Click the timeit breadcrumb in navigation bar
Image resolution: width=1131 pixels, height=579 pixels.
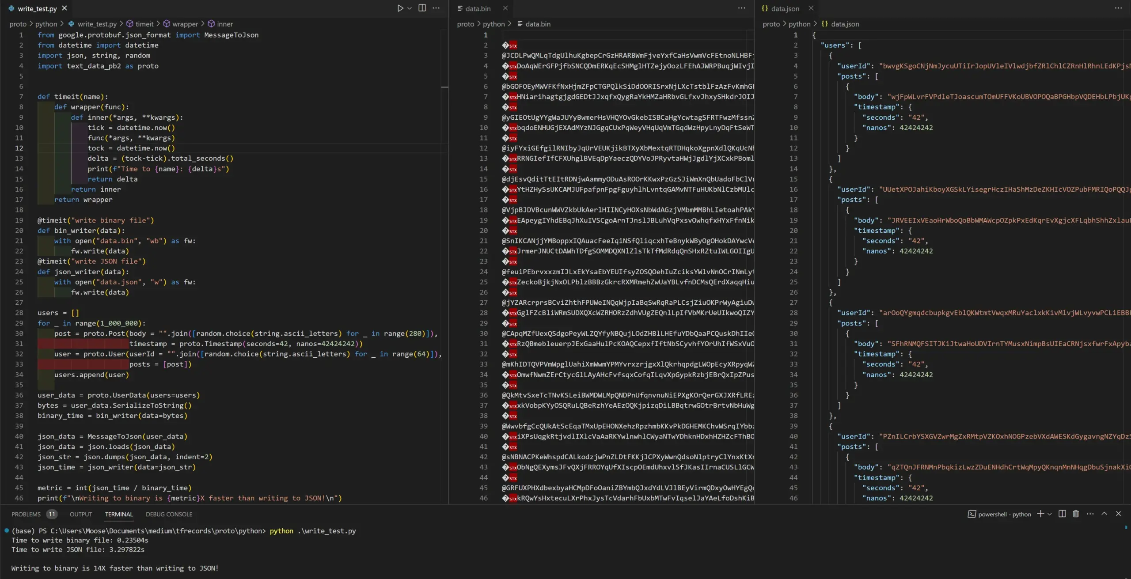click(144, 24)
